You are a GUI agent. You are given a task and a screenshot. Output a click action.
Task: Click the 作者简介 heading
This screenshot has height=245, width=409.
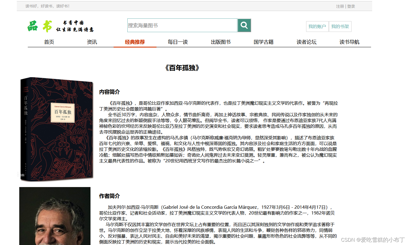point(109,196)
